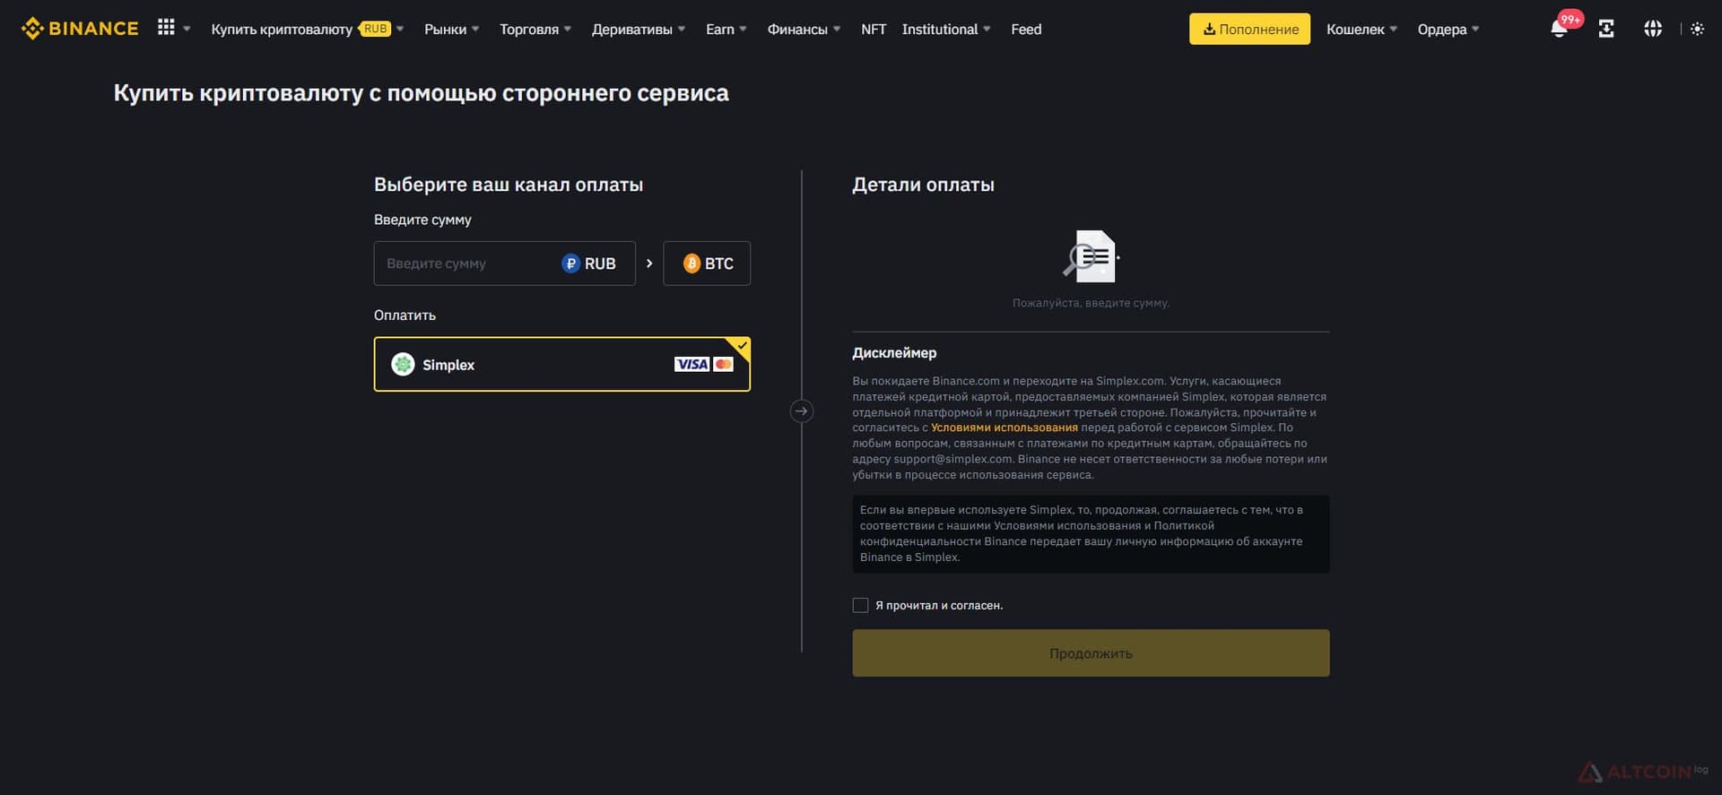Open the RUB currency selector
The height and width of the screenshot is (795, 1722).
coord(589,264)
